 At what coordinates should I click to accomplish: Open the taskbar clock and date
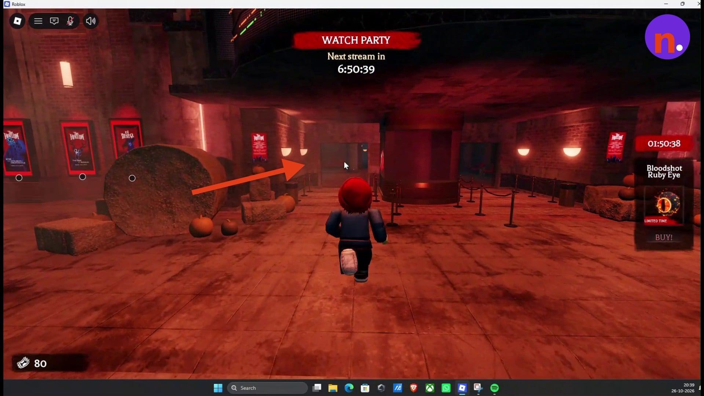[x=683, y=388]
